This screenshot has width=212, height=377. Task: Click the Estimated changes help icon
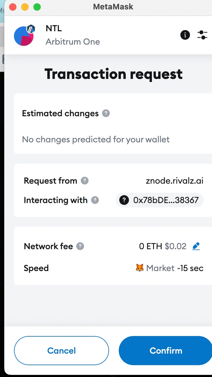point(106,114)
